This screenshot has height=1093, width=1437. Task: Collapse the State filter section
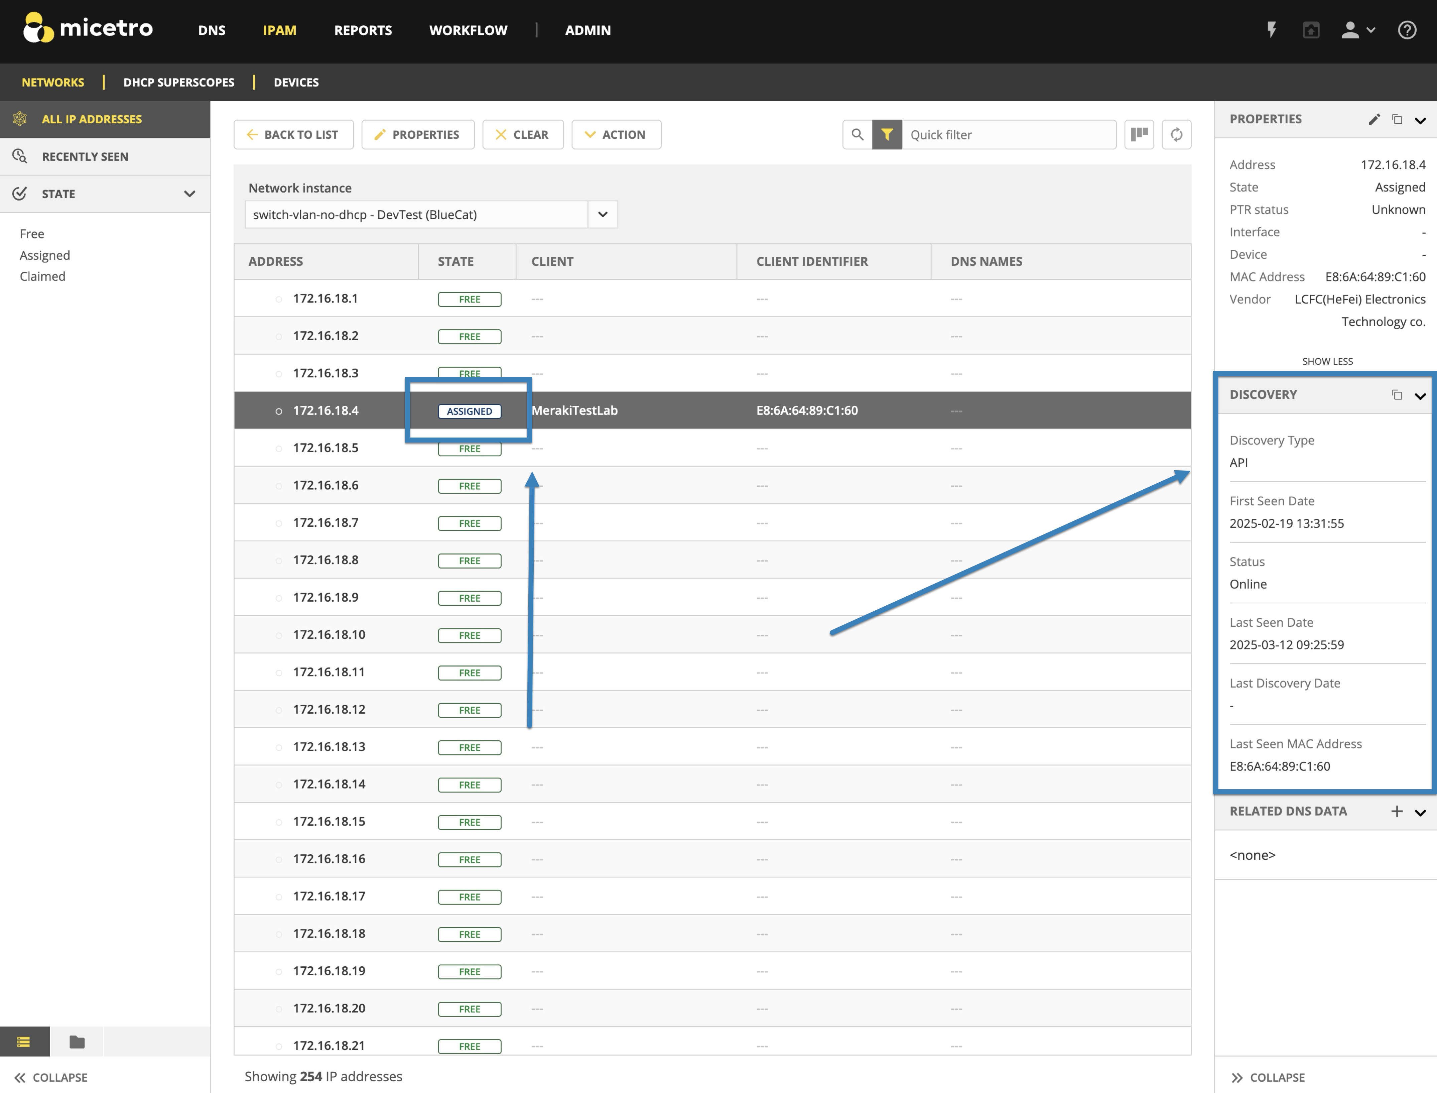(189, 194)
